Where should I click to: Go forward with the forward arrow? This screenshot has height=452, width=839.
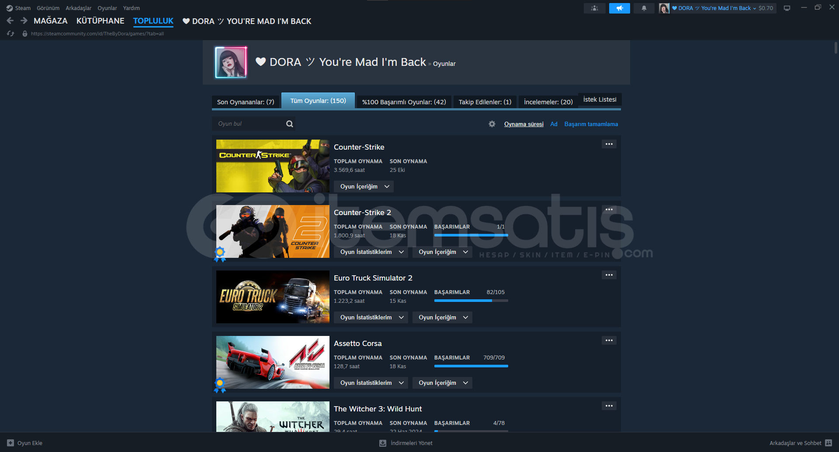click(x=24, y=21)
